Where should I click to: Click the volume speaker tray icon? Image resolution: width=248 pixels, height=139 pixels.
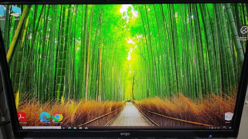(x=215, y=128)
